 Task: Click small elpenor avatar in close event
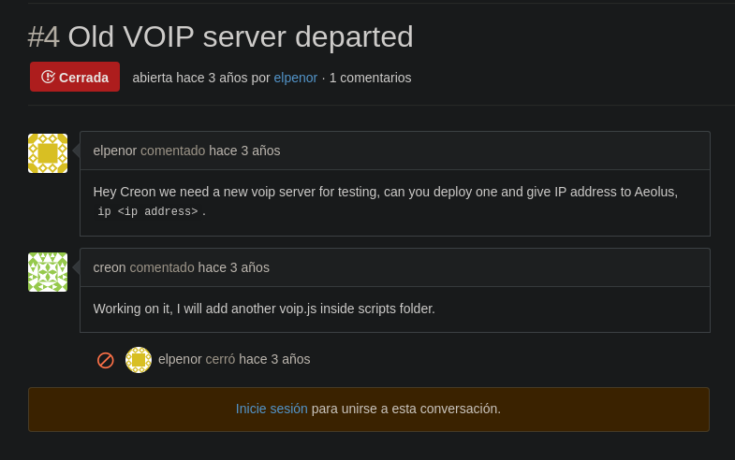139,360
